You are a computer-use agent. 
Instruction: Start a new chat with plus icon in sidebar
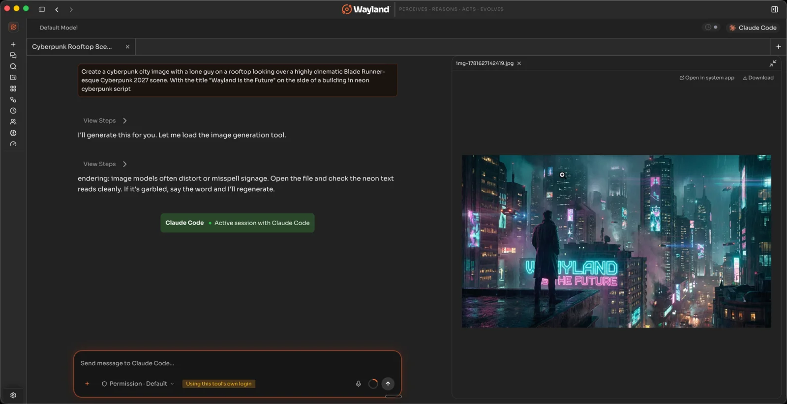13,44
